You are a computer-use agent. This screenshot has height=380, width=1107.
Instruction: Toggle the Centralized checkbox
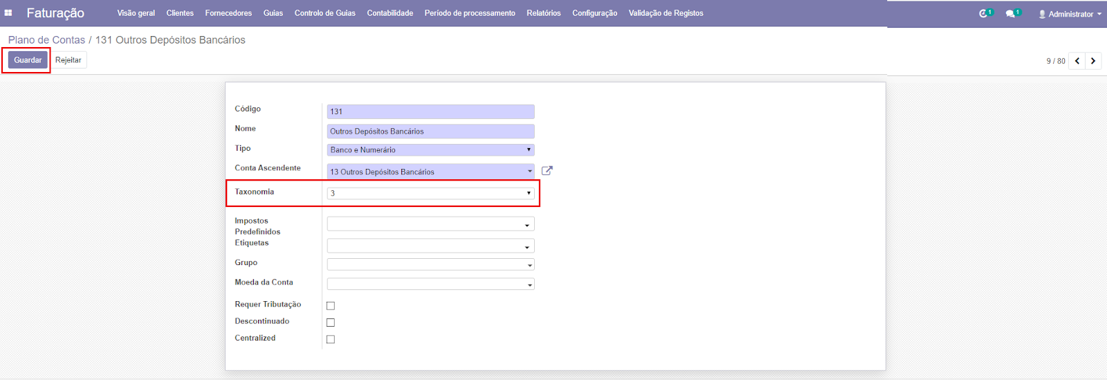pyautogui.click(x=331, y=339)
